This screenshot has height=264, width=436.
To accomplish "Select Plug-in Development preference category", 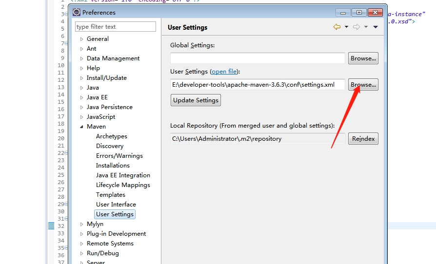I will (116, 233).
